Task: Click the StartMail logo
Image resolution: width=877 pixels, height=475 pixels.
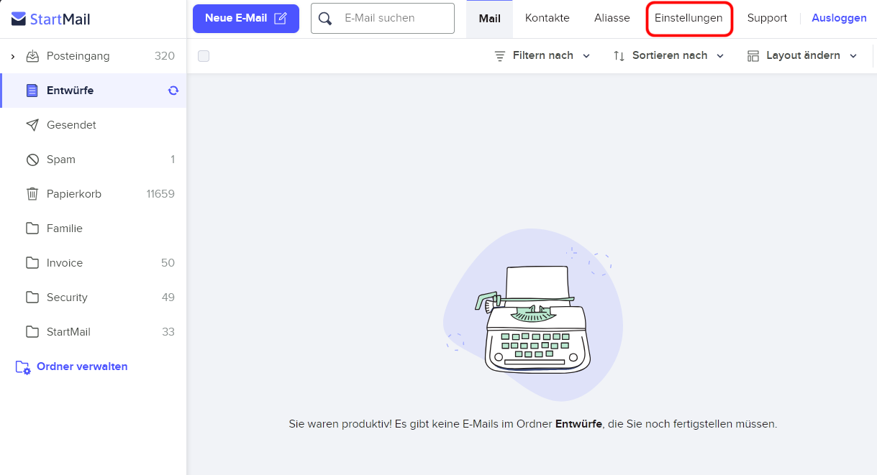Action: [x=50, y=19]
